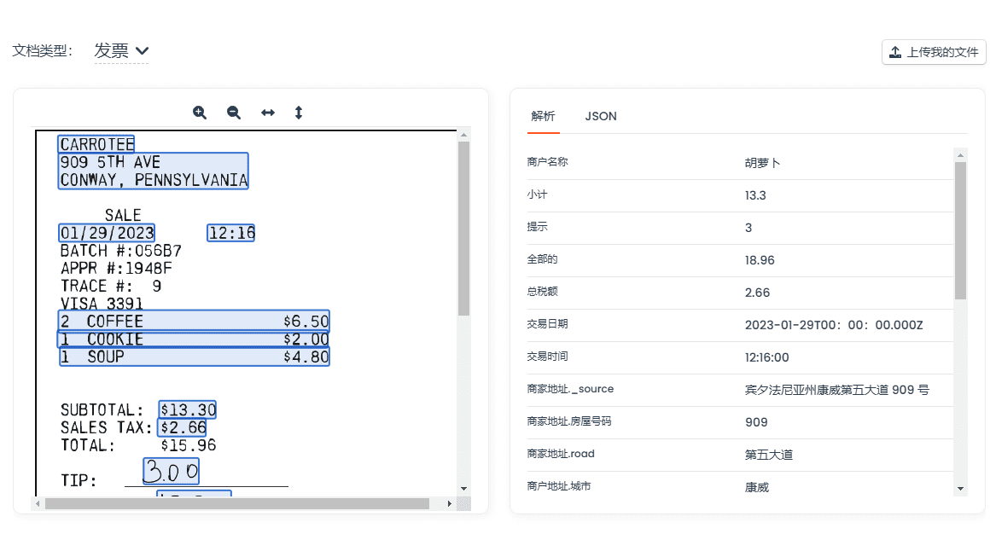The image size is (996, 557).
Task: Select the 12:16 time box on receipt
Action: (x=231, y=233)
